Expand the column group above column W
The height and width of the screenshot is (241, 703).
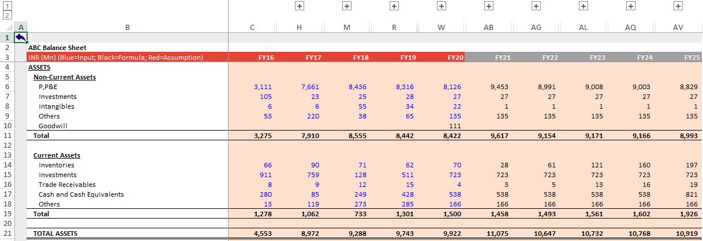click(x=441, y=6)
